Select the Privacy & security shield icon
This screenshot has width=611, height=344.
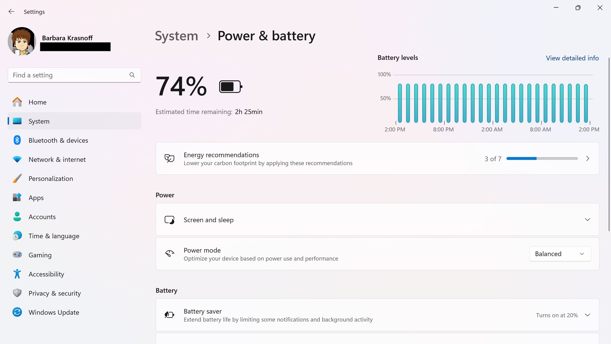coord(17,293)
